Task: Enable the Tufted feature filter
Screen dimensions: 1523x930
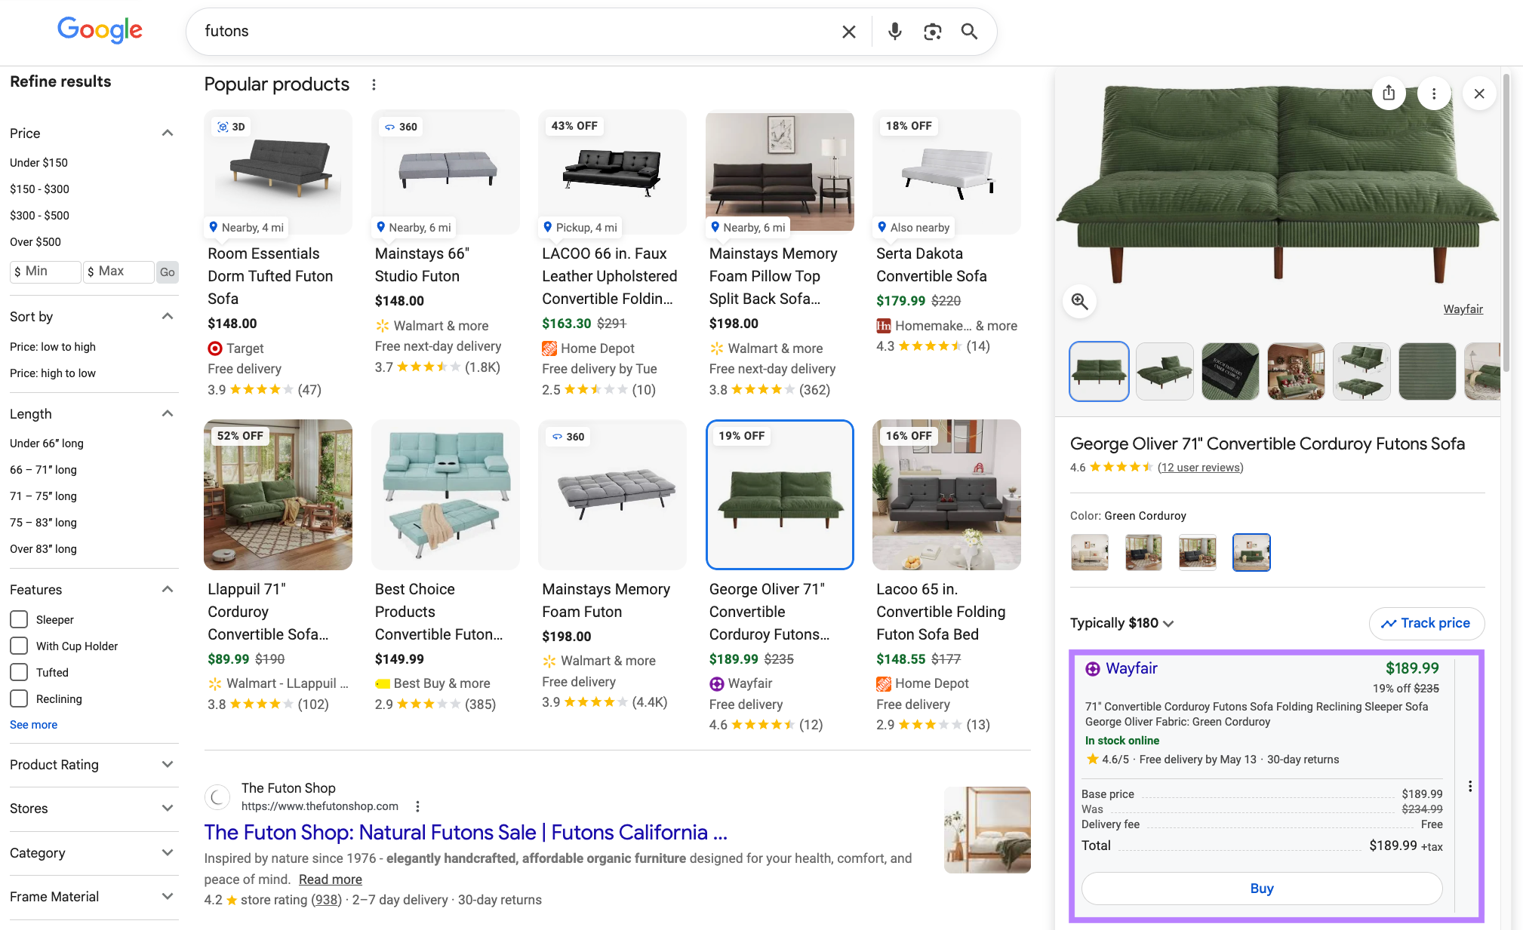Action: click(x=19, y=672)
